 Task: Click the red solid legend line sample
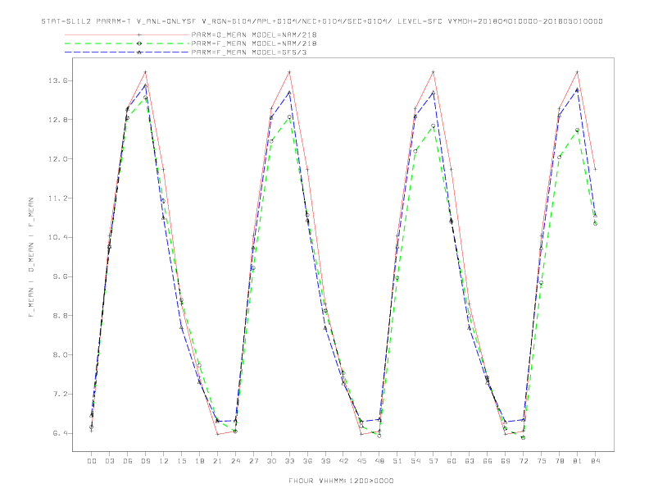[127, 34]
